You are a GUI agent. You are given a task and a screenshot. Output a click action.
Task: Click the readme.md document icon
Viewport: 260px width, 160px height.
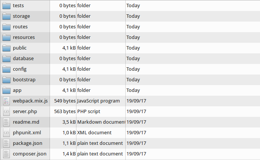[6, 122]
